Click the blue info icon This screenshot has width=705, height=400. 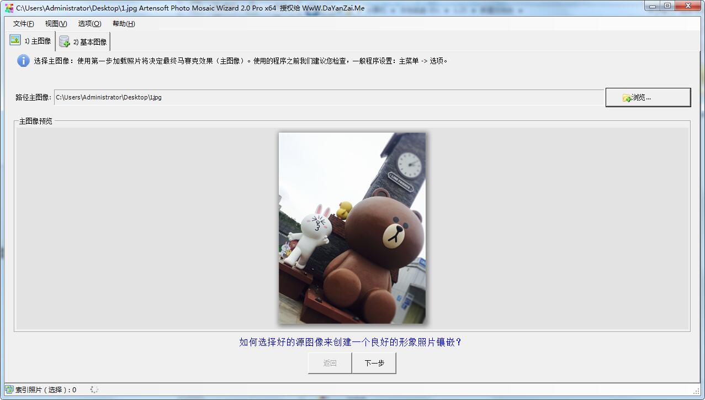tap(23, 61)
